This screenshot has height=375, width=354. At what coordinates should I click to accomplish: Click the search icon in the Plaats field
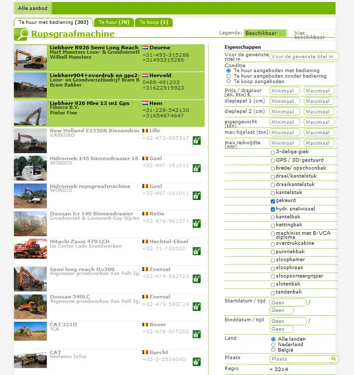tap(334, 359)
